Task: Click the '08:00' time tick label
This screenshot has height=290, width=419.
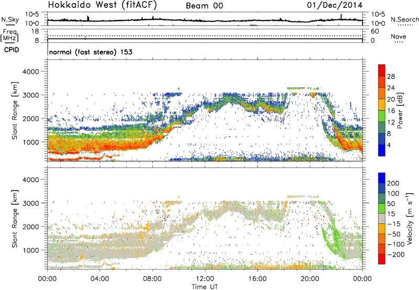Action: coord(152,279)
